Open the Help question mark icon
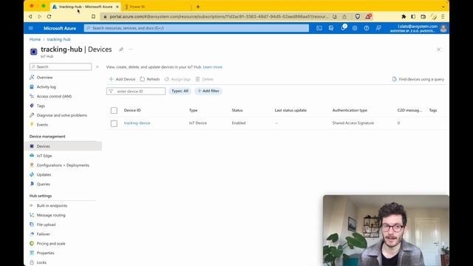Screen dimensions: 473x266 pyautogui.click(x=367, y=28)
